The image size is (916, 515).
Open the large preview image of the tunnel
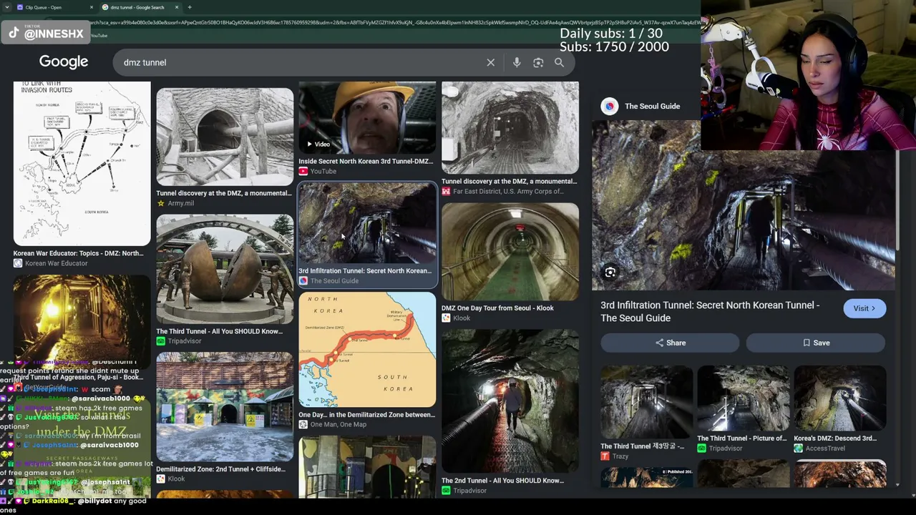743,205
